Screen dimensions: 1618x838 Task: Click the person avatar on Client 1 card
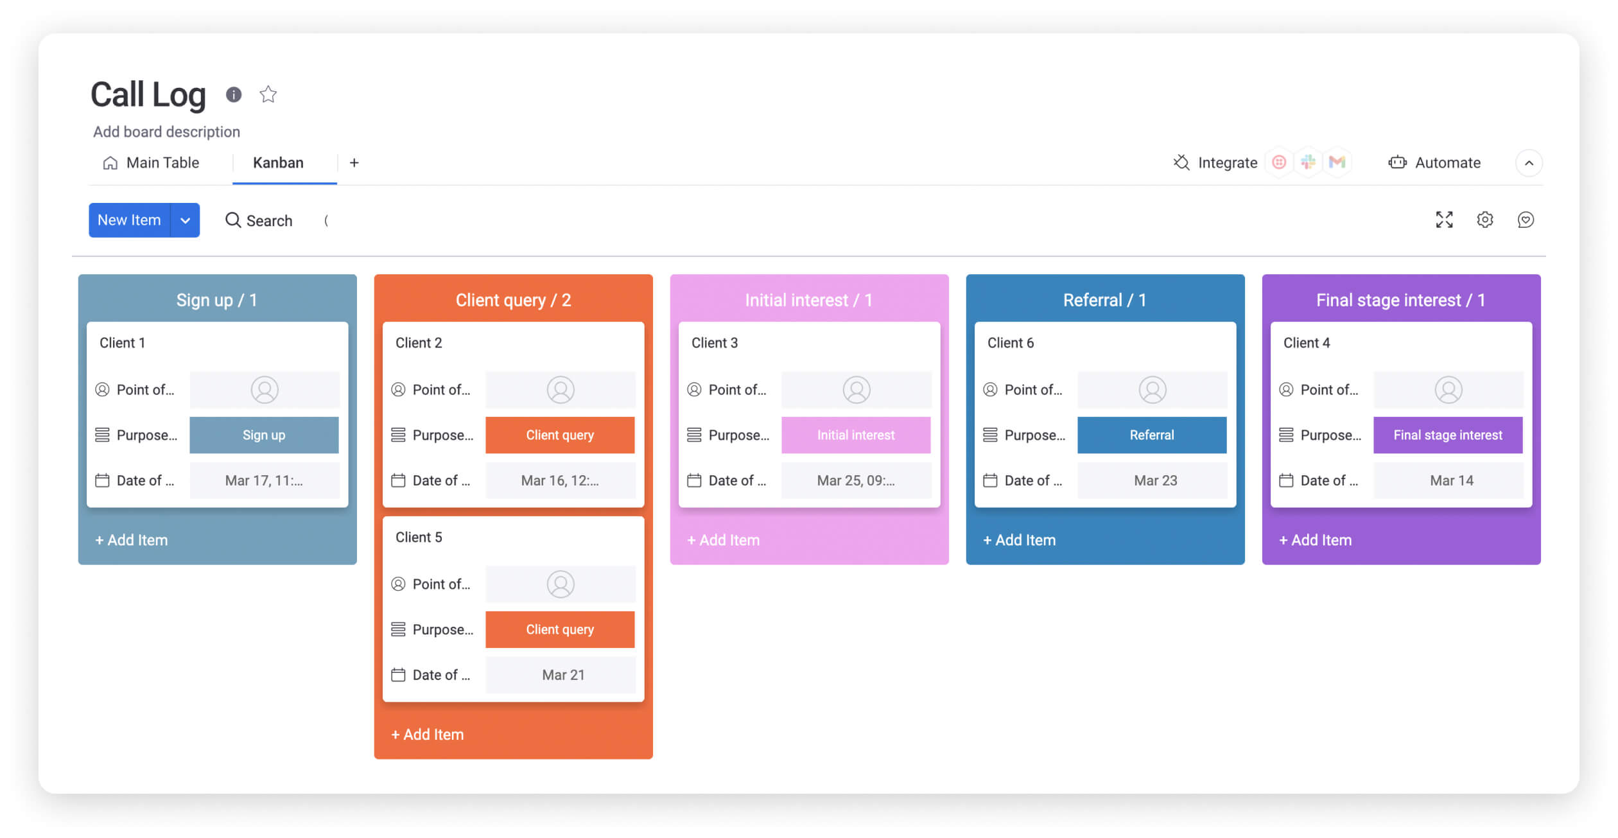(x=265, y=389)
